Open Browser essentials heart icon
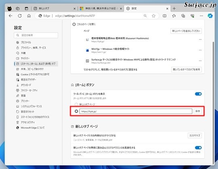Image resolution: width=218 pixels, height=169 pixels. 192,16
